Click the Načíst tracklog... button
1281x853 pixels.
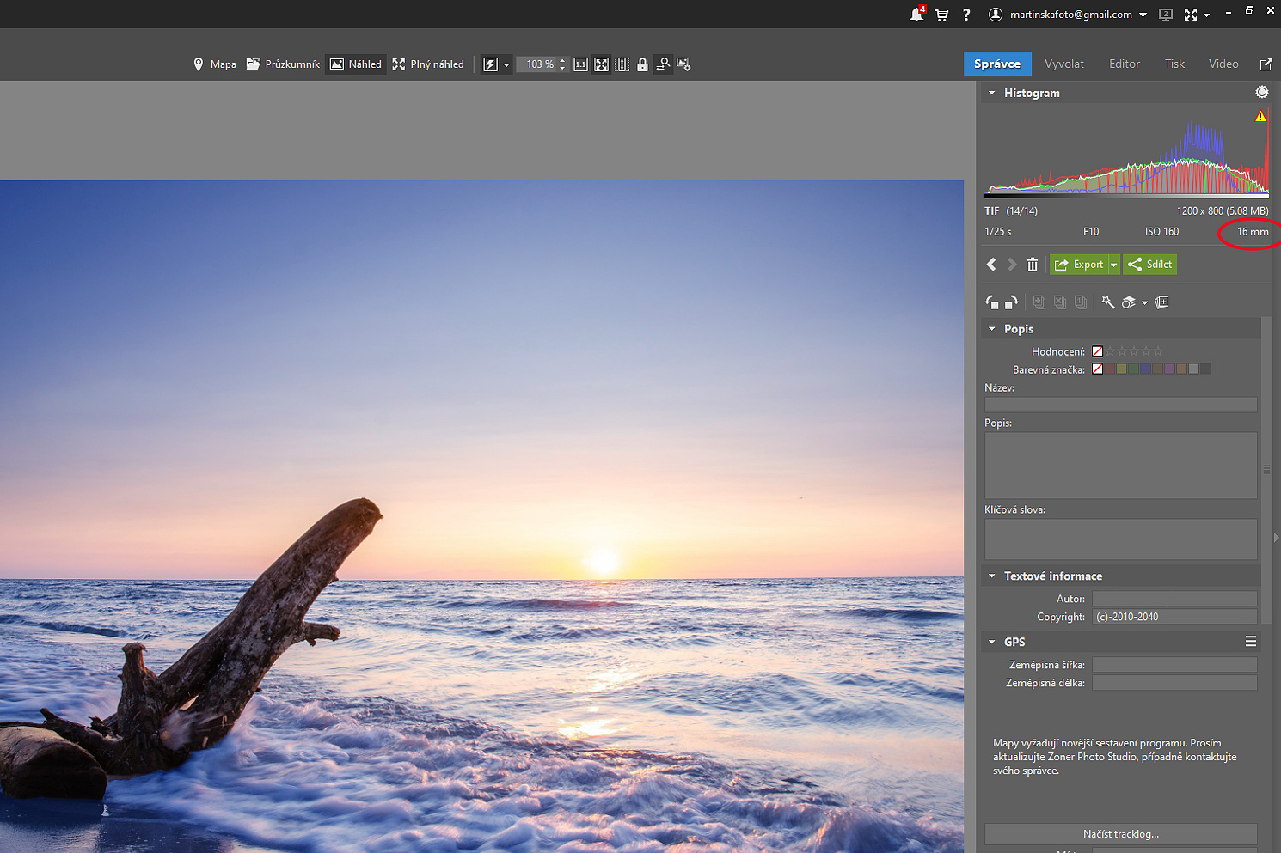click(1121, 834)
